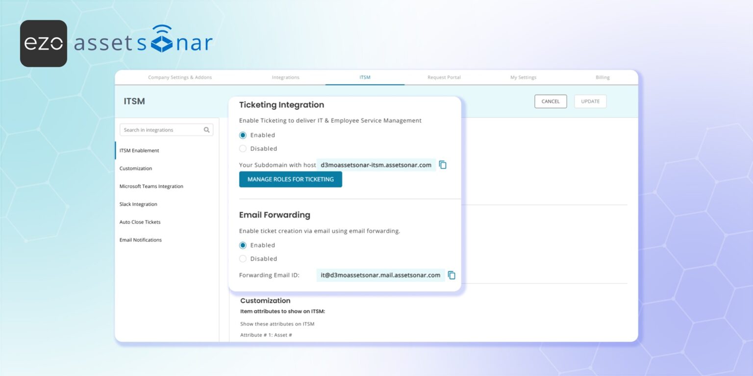Focus the Search in integrations field
The height and width of the screenshot is (376, 753).
166,130
